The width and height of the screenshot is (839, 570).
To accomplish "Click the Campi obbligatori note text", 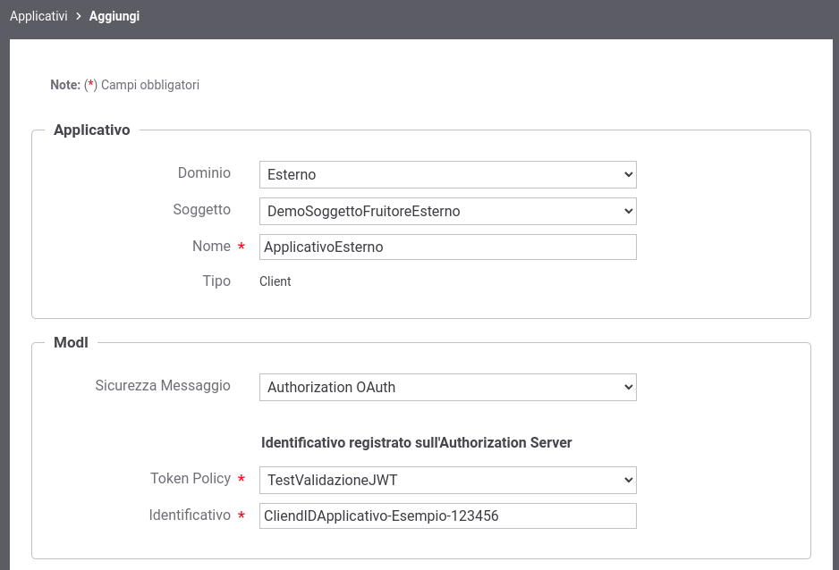I will coord(150,85).
